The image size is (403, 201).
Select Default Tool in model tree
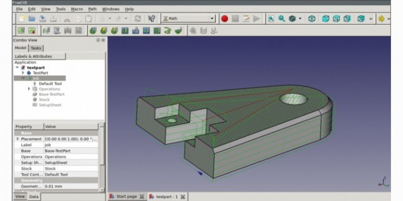click(50, 84)
